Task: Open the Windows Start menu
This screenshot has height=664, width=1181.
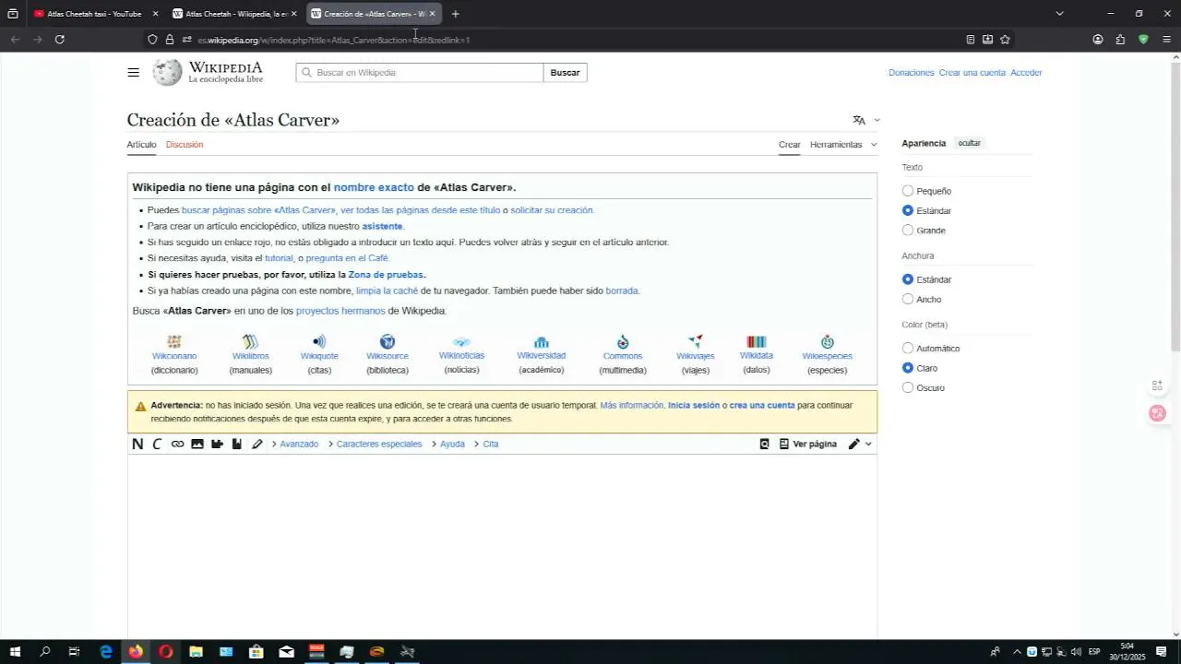Action: pyautogui.click(x=15, y=652)
